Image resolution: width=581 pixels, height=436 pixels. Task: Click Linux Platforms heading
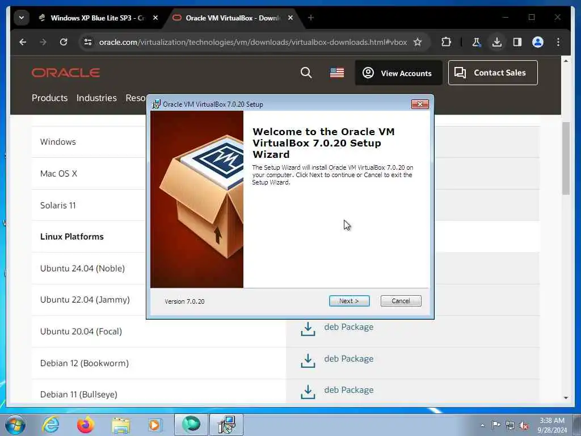click(72, 237)
